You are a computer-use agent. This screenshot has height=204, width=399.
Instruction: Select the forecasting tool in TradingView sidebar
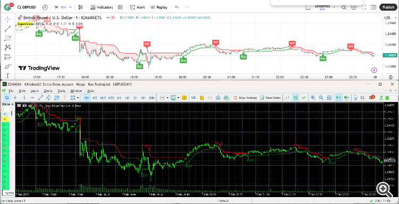7,57
